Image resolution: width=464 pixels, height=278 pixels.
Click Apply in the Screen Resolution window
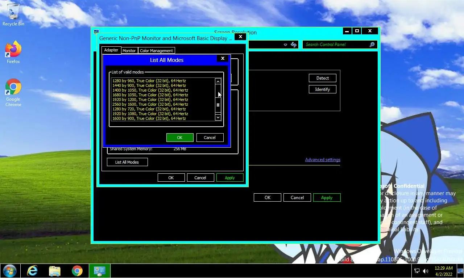(327, 198)
